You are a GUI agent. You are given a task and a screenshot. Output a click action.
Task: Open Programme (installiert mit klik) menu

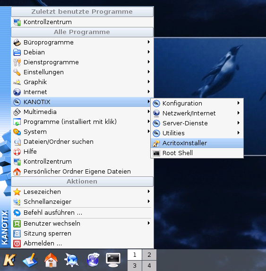82,122
